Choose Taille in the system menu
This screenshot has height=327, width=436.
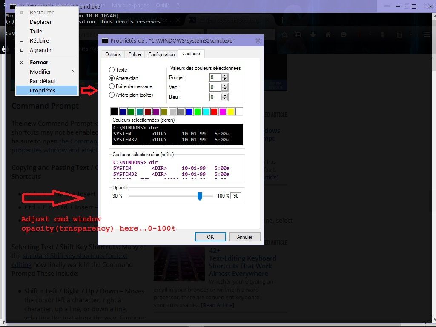(x=47, y=31)
